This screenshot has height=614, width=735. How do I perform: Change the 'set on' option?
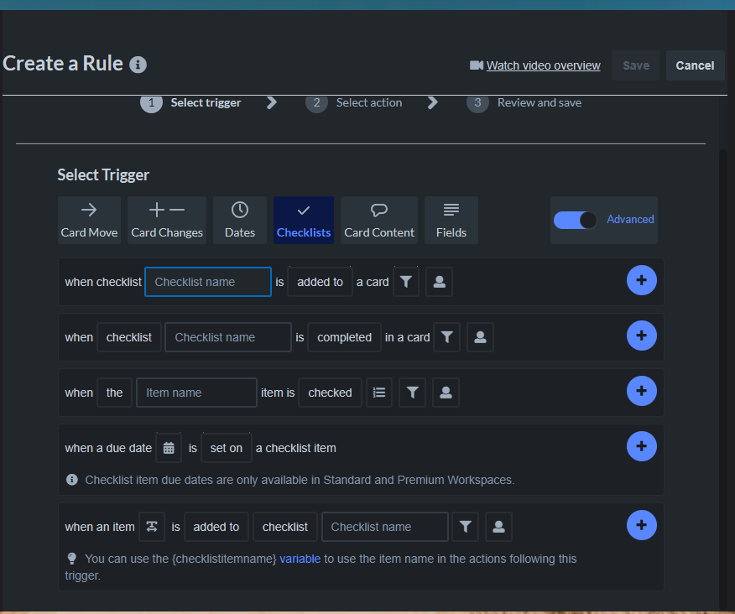[x=227, y=448]
